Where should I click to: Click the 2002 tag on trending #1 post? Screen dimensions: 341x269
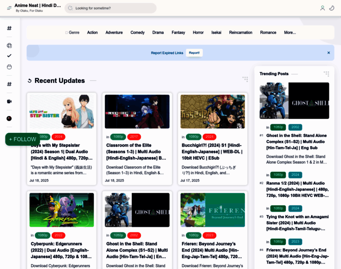295,127
